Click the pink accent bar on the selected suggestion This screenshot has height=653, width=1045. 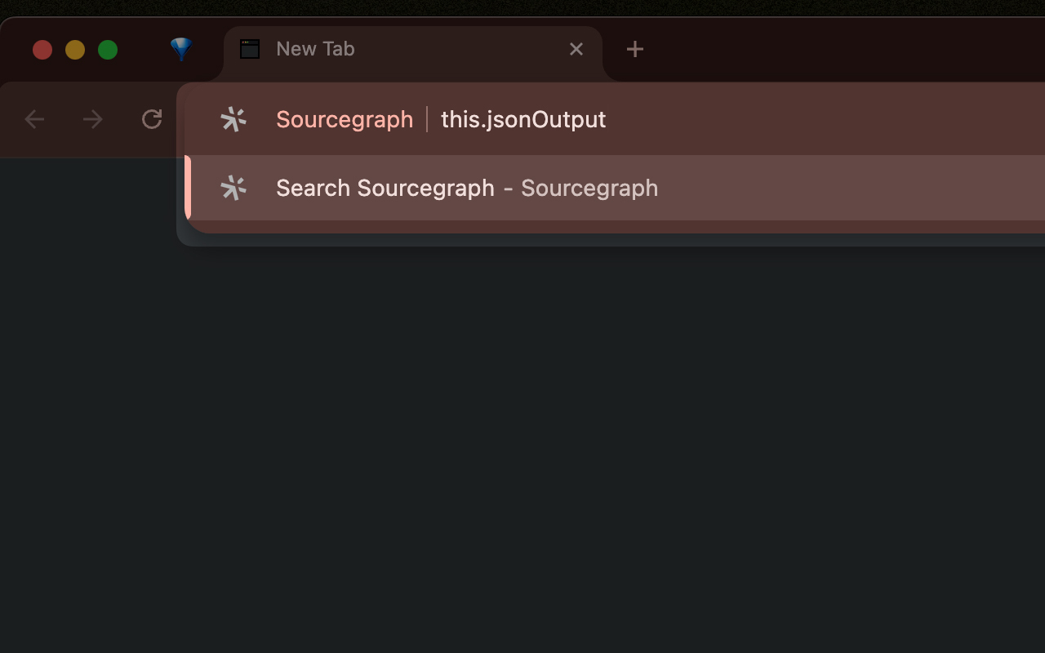tap(189, 188)
